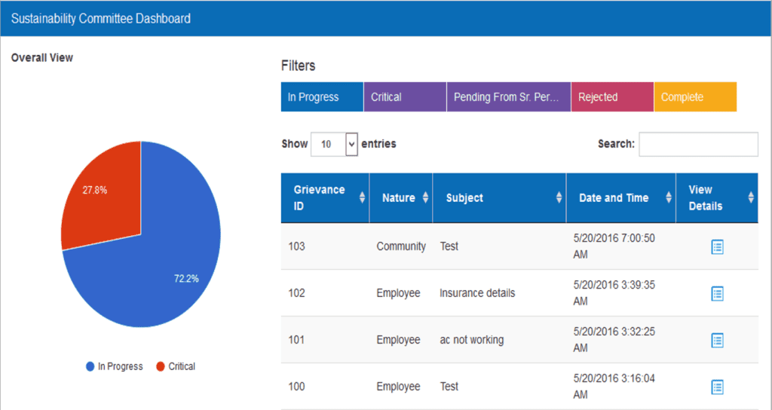This screenshot has width=772, height=410.
Task: Select the Critical filter
Action: coord(405,97)
